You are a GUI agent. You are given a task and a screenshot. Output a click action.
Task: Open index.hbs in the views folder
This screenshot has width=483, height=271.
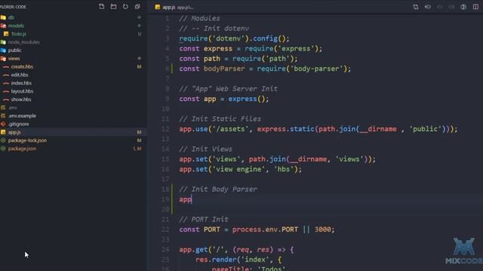coord(21,83)
